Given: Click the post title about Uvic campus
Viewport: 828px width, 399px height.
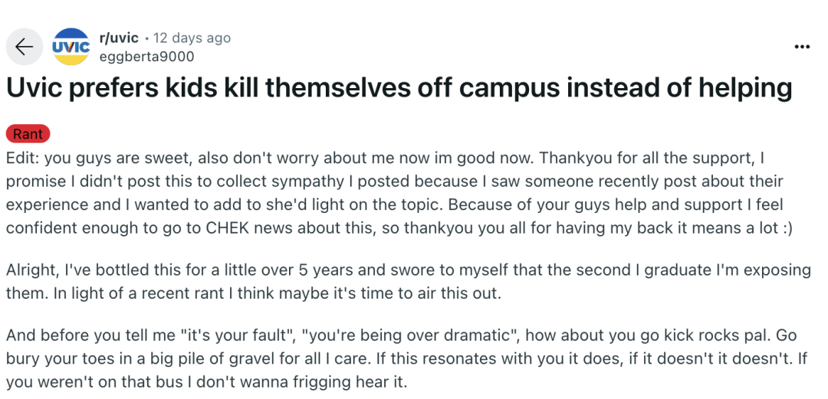Looking at the screenshot, I should coord(399,88).
